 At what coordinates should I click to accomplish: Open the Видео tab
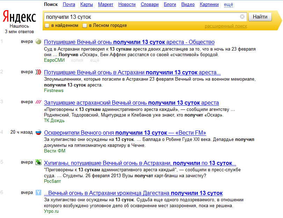(x=188, y=5)
